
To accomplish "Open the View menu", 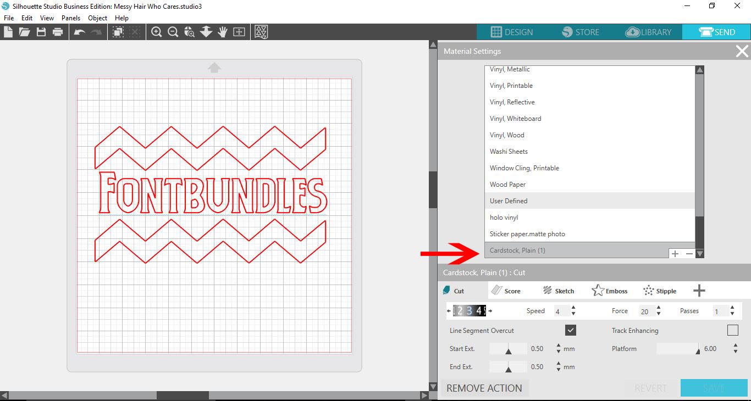I will click(47, 18).
